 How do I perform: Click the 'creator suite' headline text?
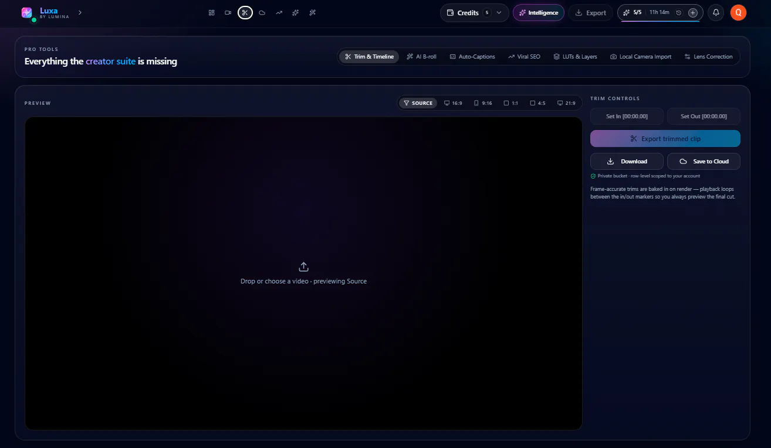tap(111, 61)
